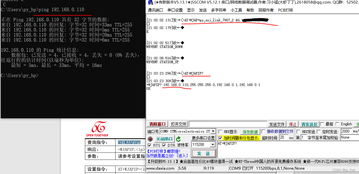Click the 更多串口设置 button
359x174 pixels.
tap(203, 138)
